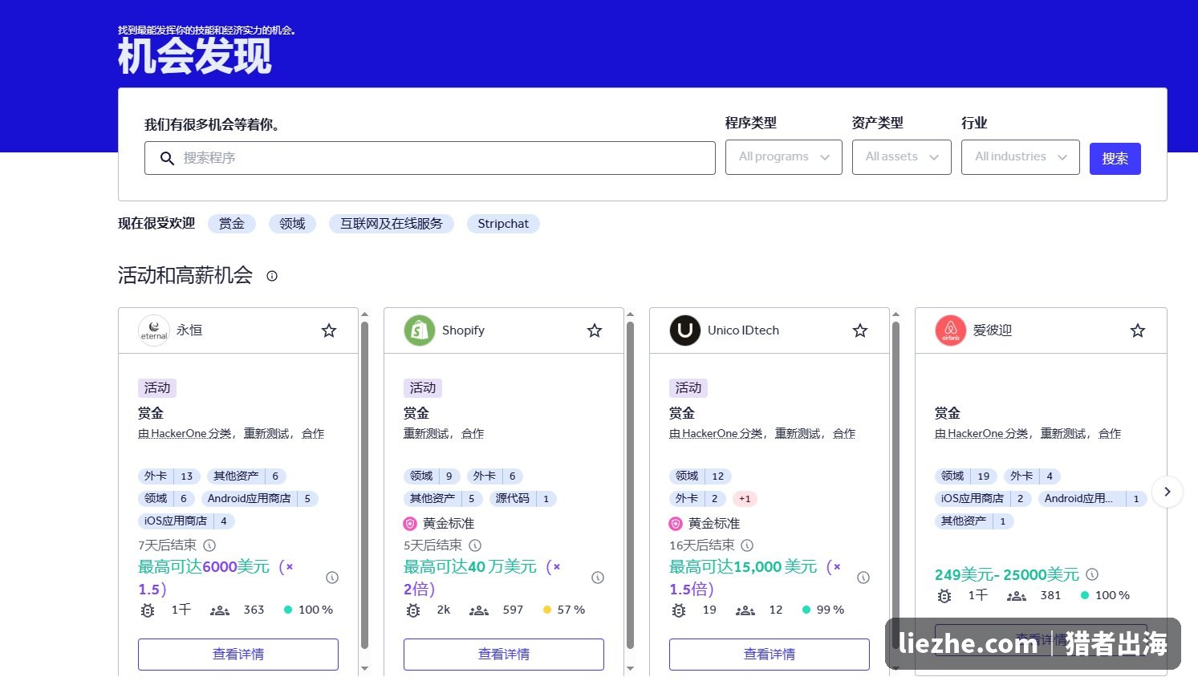Open 查看详情 for Unico IDtech
1198x681 pixels.
point(770,655)
